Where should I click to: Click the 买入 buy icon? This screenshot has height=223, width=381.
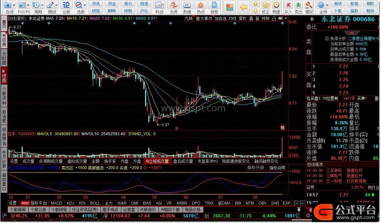[288, 5]
